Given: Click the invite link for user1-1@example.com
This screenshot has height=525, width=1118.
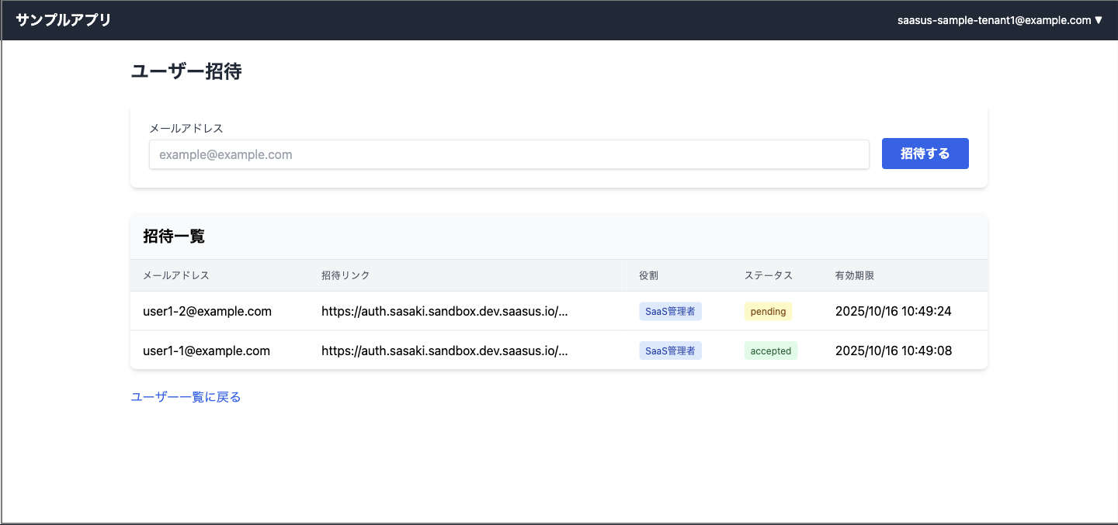Looking at the screenshot, I should pos(445,351).
